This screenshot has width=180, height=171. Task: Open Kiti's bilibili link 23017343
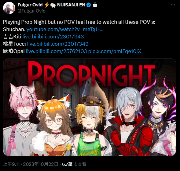[x=53, y=37]
